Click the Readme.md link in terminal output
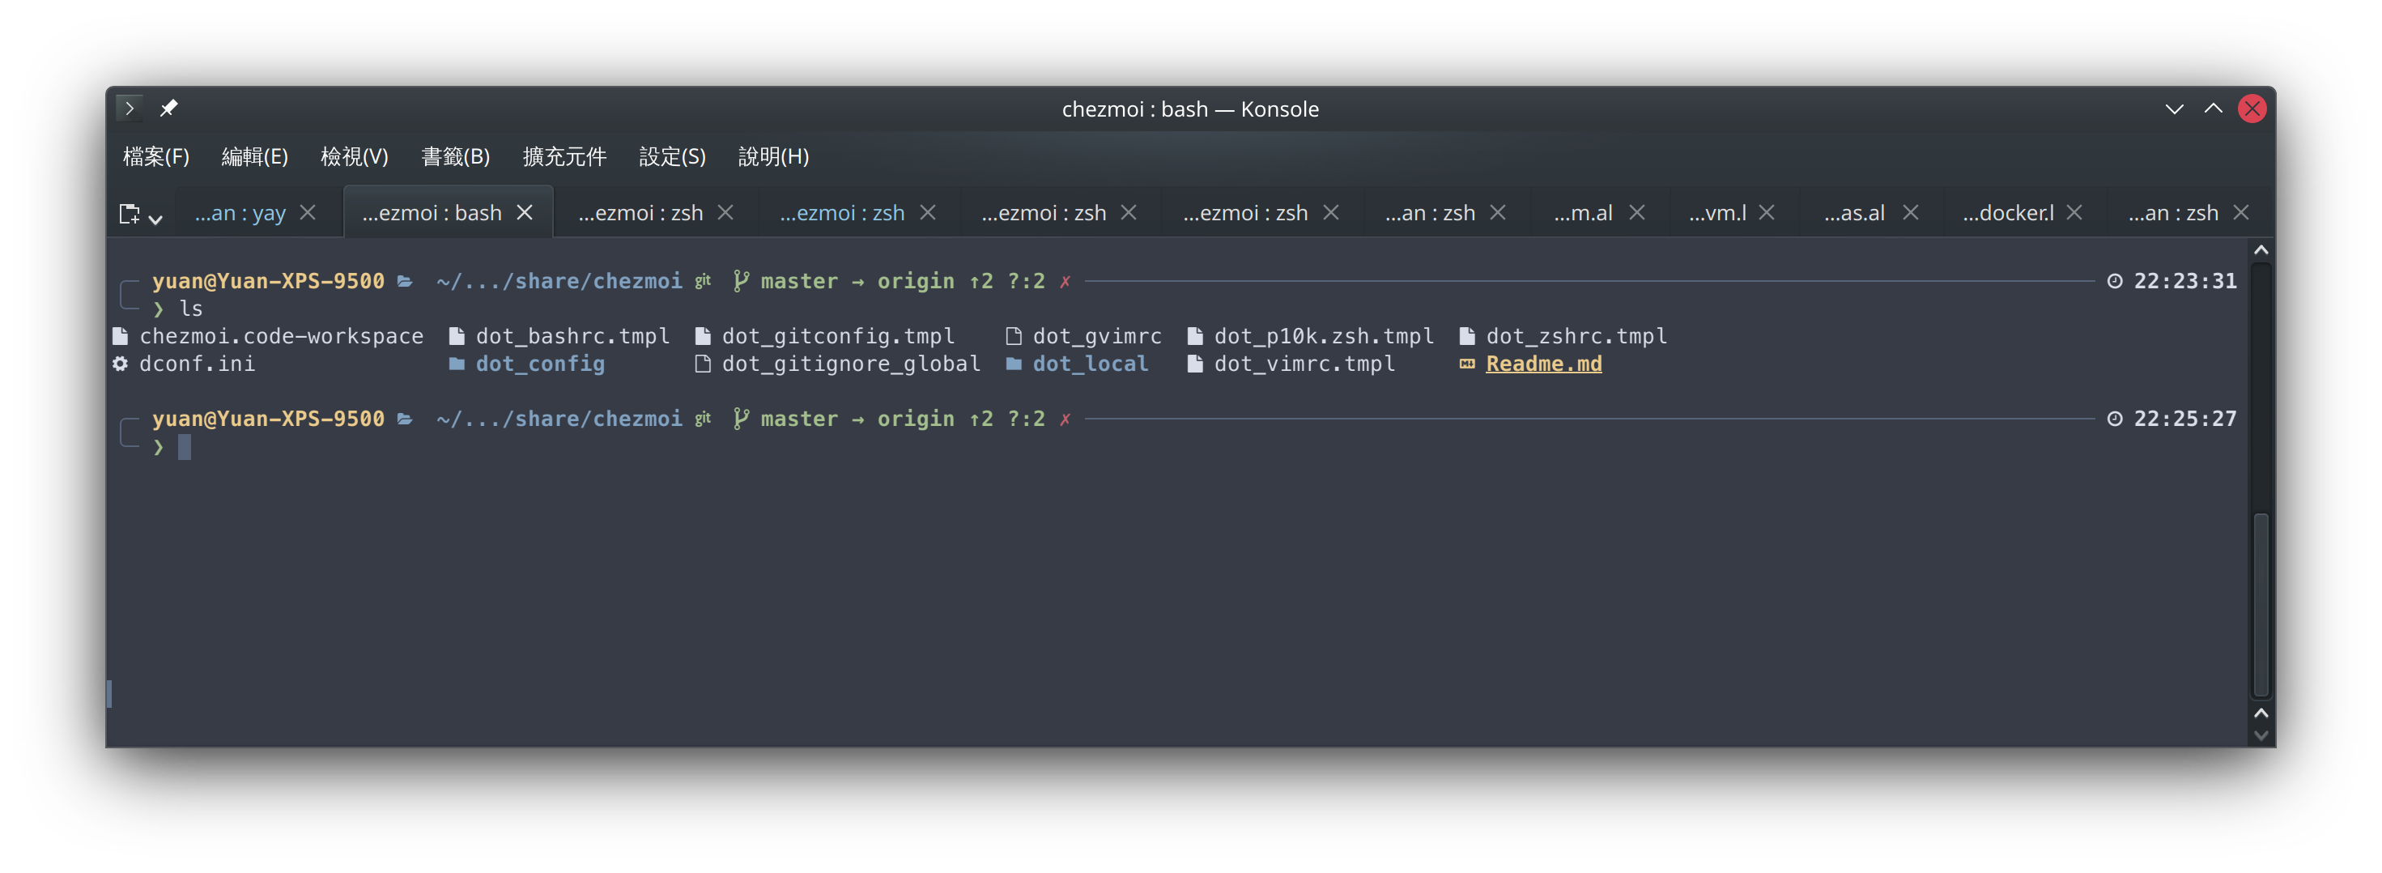Viewport: 2382px width, 873px height. [1543, 364]
